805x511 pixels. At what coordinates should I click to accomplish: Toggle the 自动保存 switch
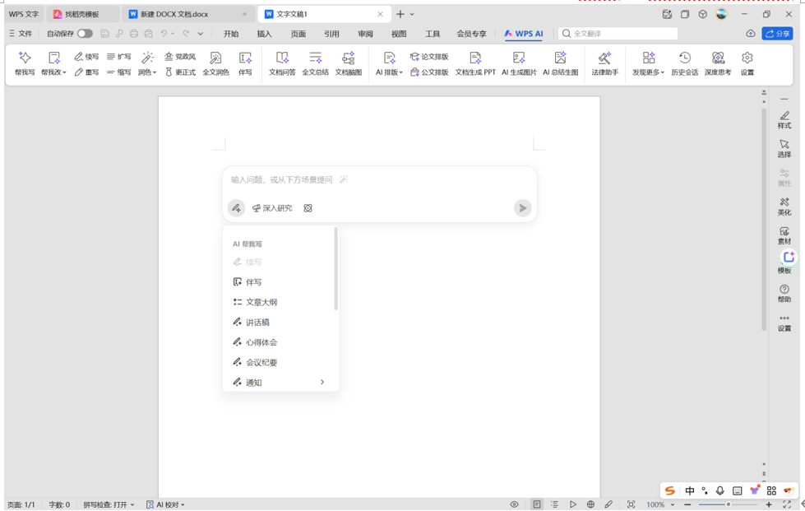tap(85, 34)
